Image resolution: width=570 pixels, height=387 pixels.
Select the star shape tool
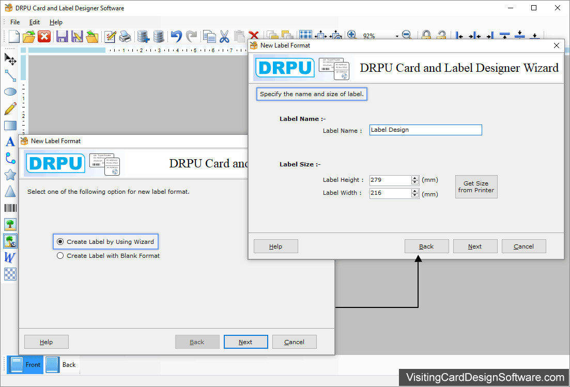10,175
